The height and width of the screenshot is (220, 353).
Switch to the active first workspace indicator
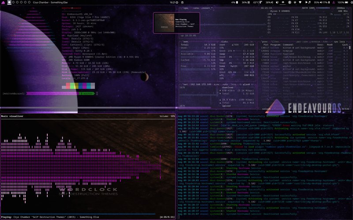click(9, 2)
